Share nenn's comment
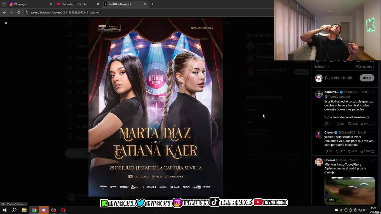Screen dimensions: 381x214 (x=373, y=124)
